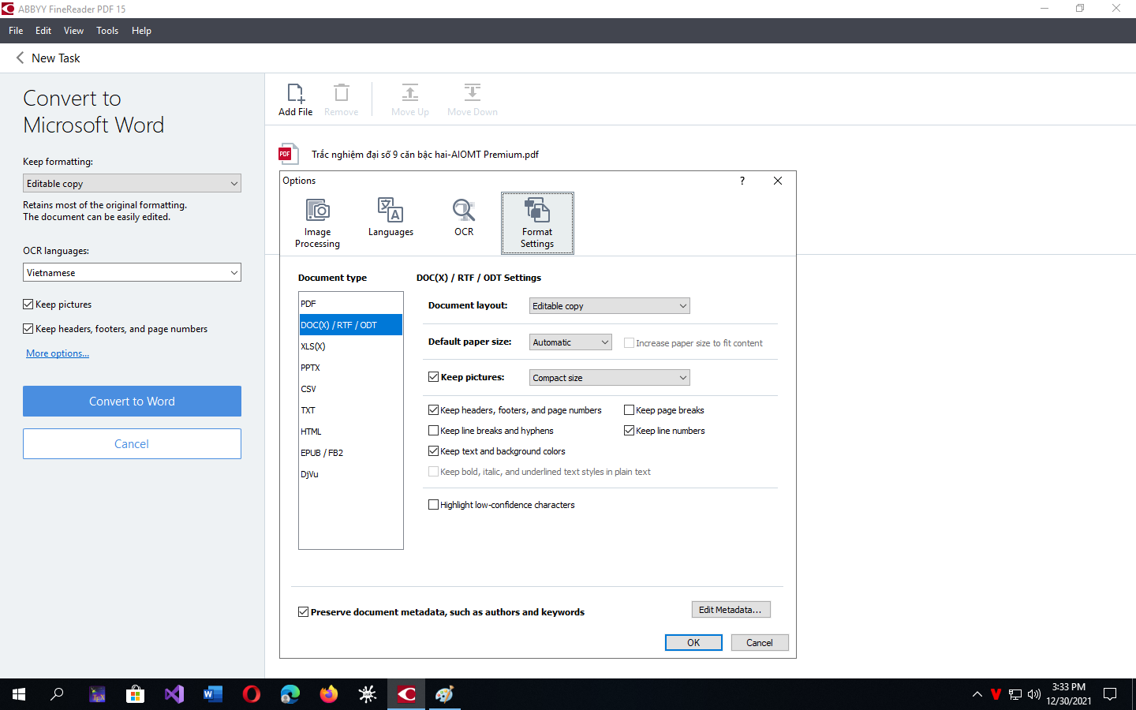Viewport: 1136px width, 710px height.
Task: Click the Remove file trash icon
Action: [341, 100]
